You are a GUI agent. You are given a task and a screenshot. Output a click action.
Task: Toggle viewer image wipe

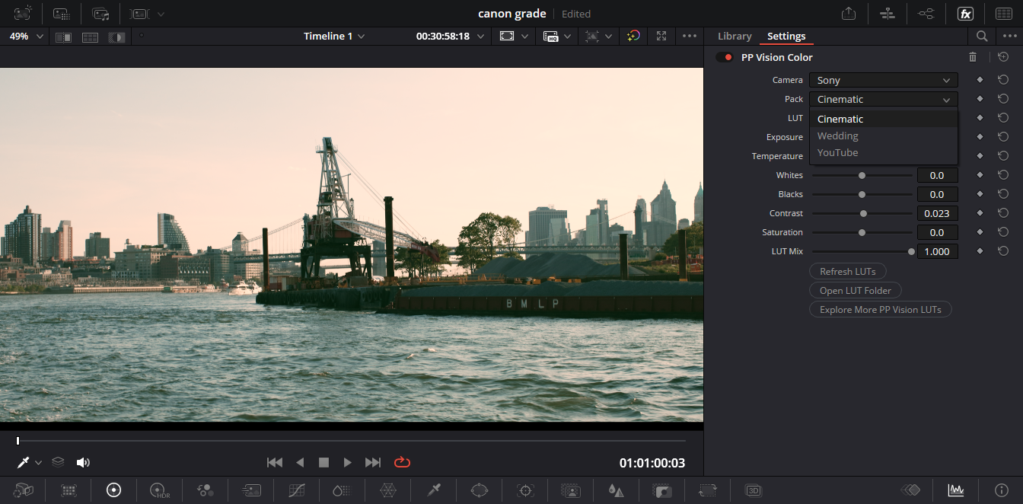[x=64, y=37]
